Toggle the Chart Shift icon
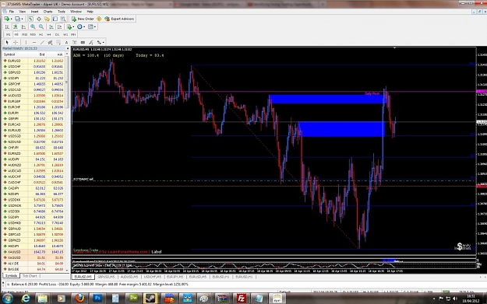Screen dimensions: 487x304 pyautogui.click(x=59, y=26)
